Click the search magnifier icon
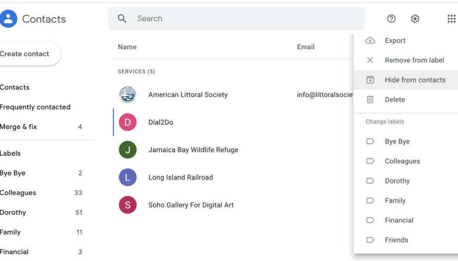 pyautogui.click(x=122, y=18)
